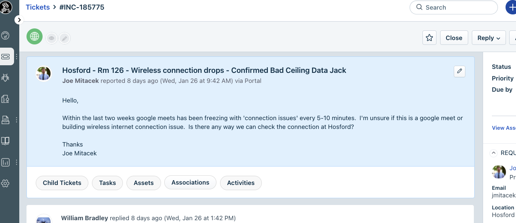
Task: Open the Problems bug icon
Action: click(5, 78)
